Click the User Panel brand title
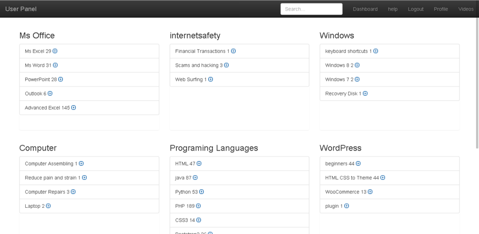Viewport: 479px width, 234px height. coord(21,9)
